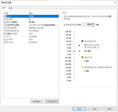Click the 仅主机模式 summary text
Viewport: 118px width, 112px height.
coord(34,31)
